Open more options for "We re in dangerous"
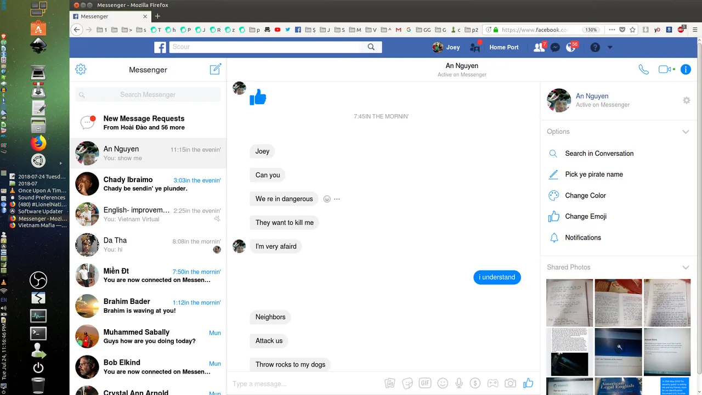 click(x=337, y=199)
